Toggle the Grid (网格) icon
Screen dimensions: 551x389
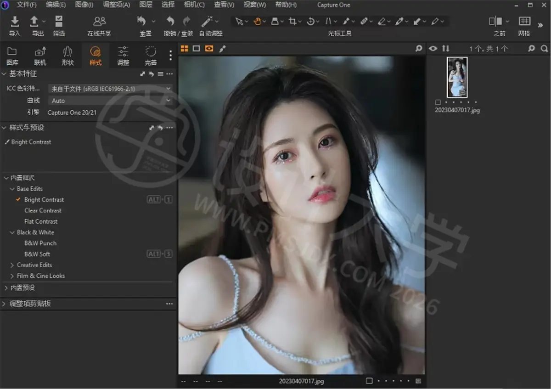[524, 21]
